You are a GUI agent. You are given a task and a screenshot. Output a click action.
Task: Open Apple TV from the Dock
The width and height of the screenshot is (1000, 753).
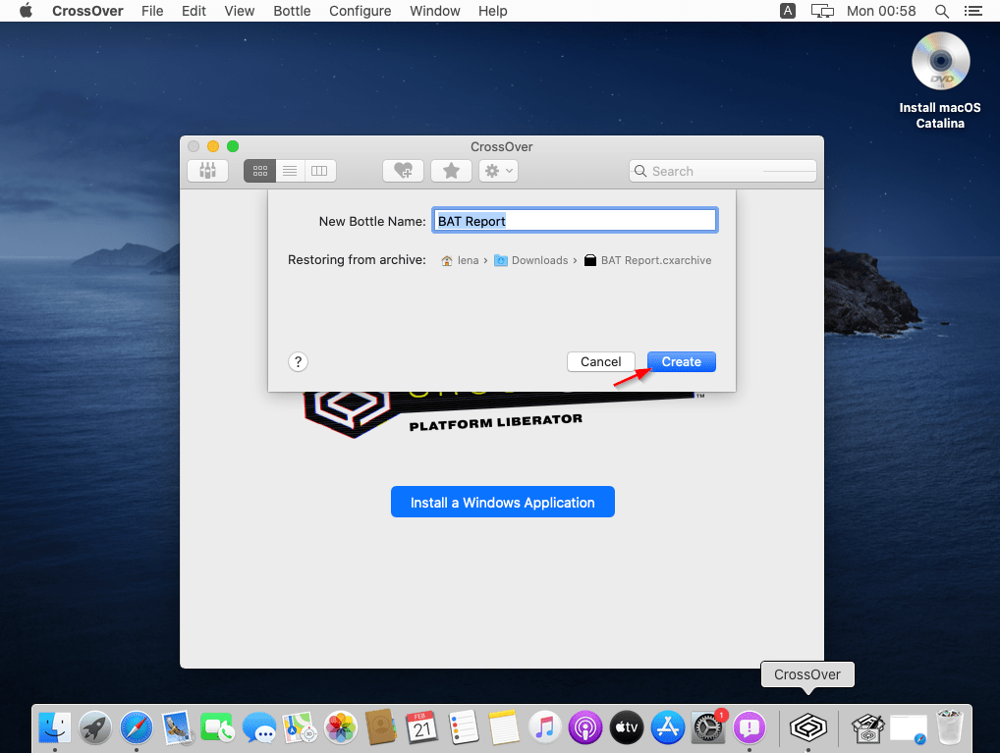click(x=627, y=727)
